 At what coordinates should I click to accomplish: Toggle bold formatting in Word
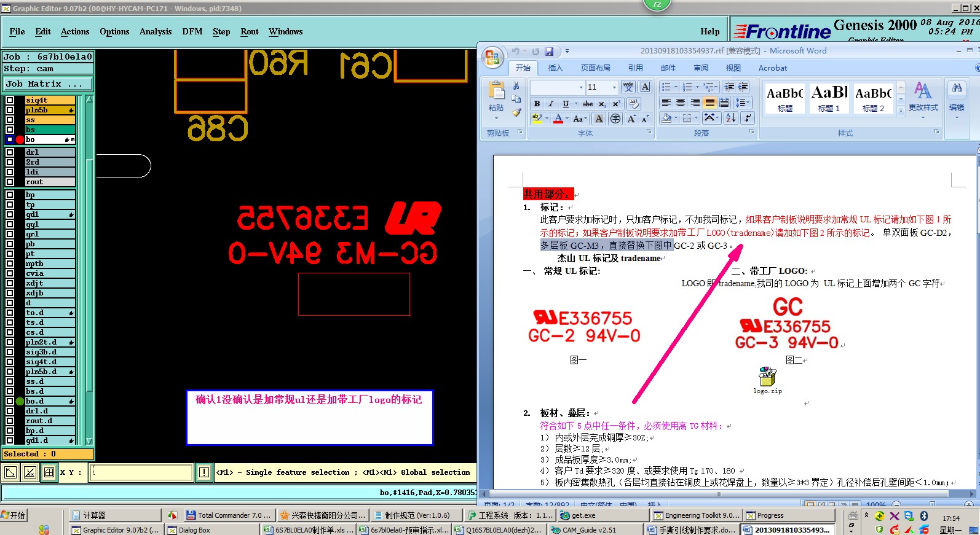point(537,104)
